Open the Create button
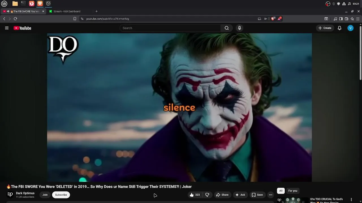 point(325,28)
